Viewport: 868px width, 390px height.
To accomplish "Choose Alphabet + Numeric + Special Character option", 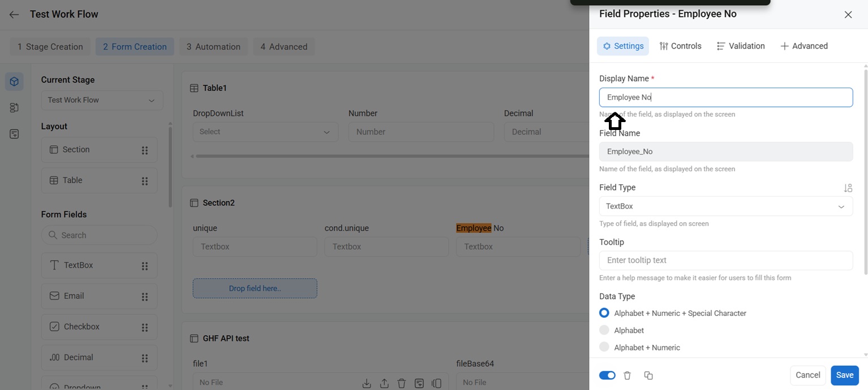I will click(x=604, y=313).
